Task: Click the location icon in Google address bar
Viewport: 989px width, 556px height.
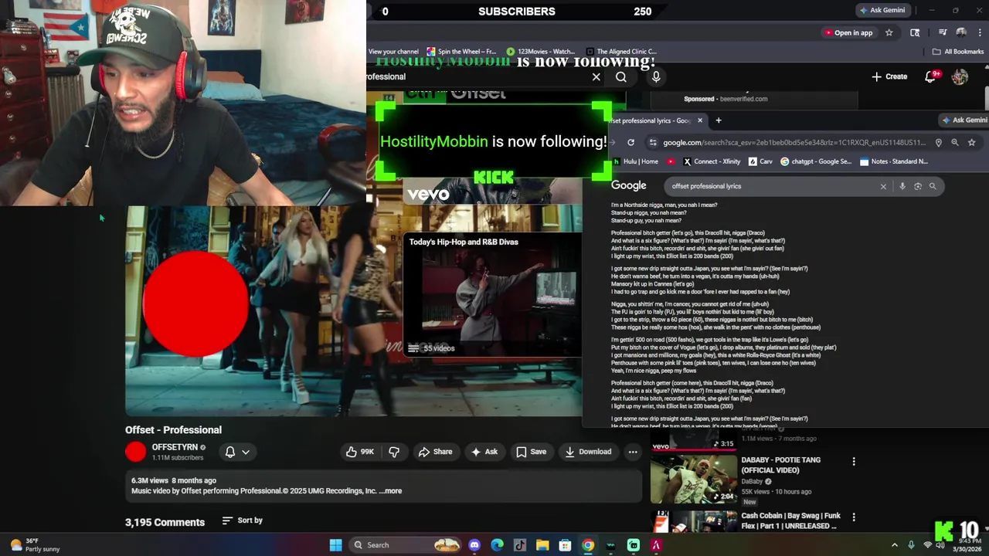Action: [x=939, y=143]
